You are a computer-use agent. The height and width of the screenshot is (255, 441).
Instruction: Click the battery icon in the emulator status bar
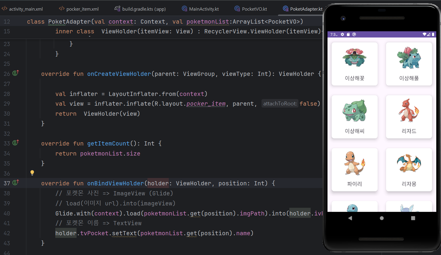coord(433,35)
